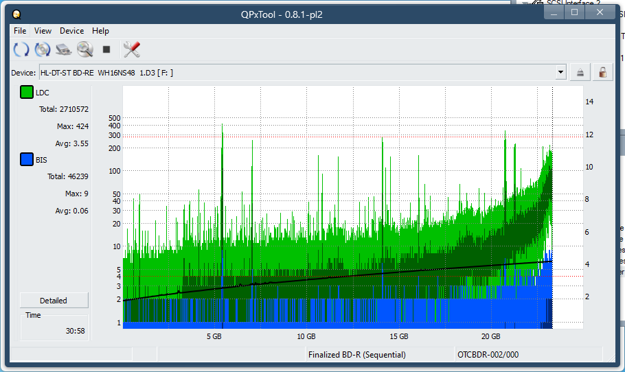Click the OTCBDR-002/000 media ID in status bar
This screenshot has width=625, height=372.
488,354
